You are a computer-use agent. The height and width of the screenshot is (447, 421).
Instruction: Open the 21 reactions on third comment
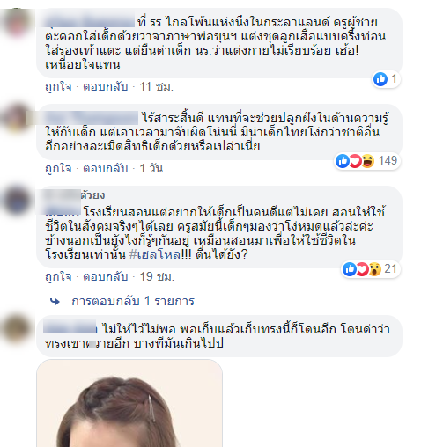click(x=371, y=269)
